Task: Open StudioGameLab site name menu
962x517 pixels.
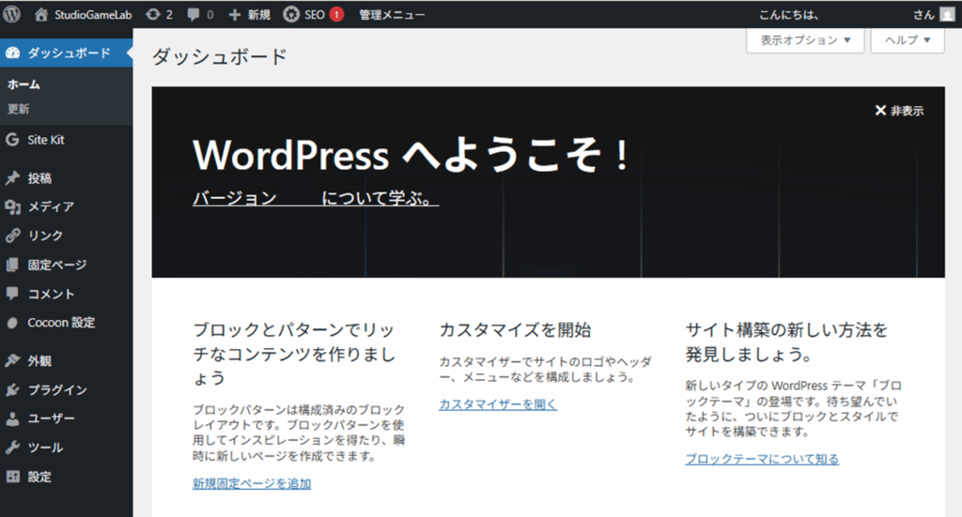Action: click(93, 15)
